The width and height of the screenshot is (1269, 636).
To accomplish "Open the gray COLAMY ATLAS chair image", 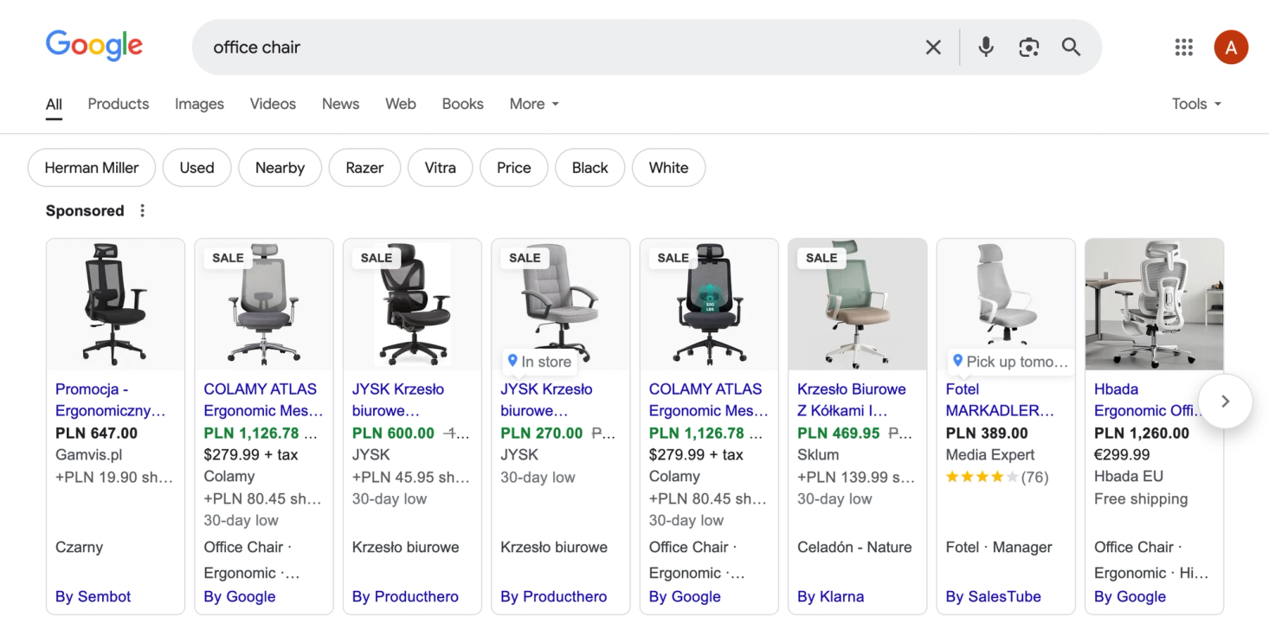I will click(x=264, y=305).
